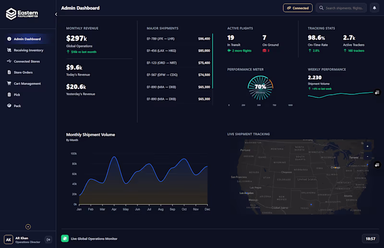
Task: Toggle the Connected status button
Action: click(x=298, y=8)
